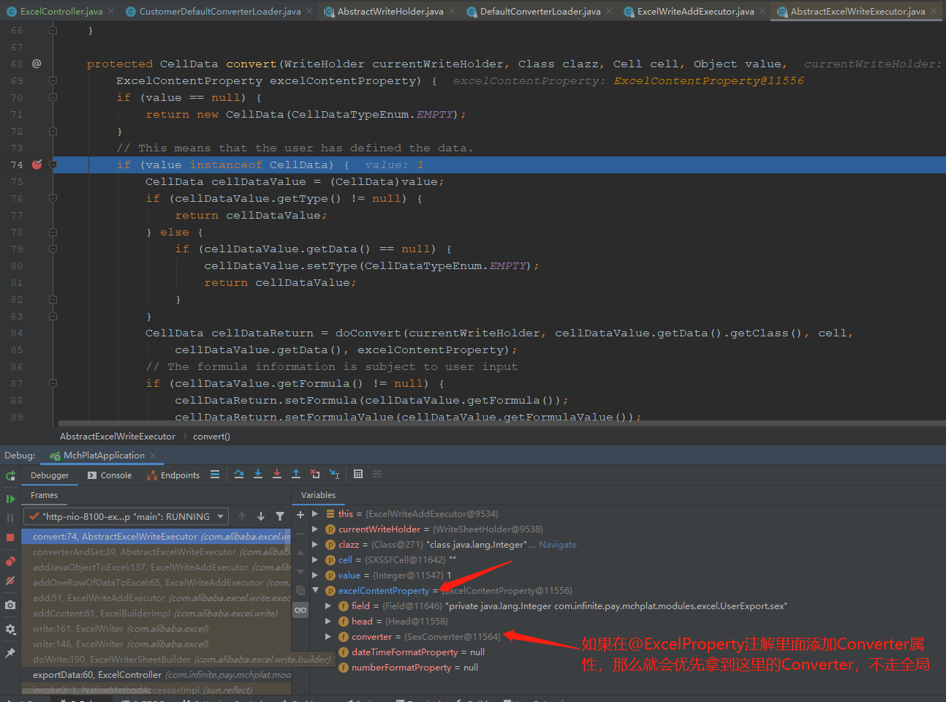Click the Stop debugger icon

[10, 537]
